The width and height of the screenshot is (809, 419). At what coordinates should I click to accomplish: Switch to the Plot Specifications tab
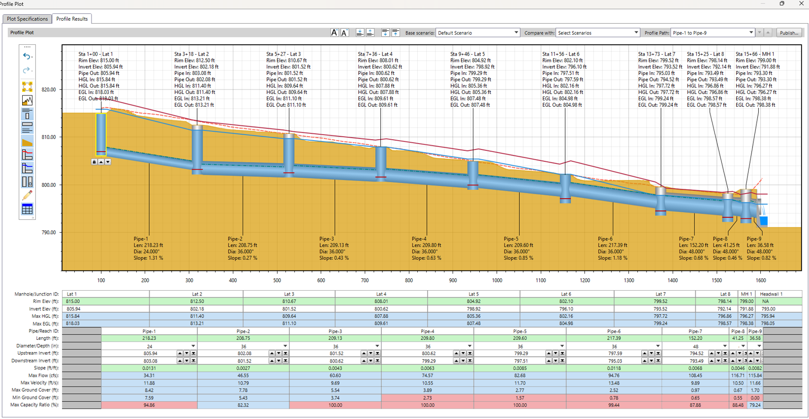[x=27, y=19]
